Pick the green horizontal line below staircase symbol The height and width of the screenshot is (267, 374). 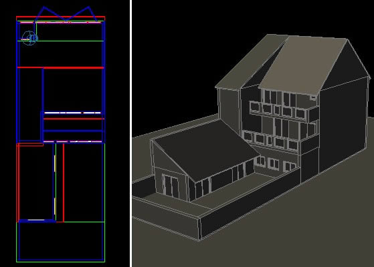pyautogui.click(x=61, y=41)
